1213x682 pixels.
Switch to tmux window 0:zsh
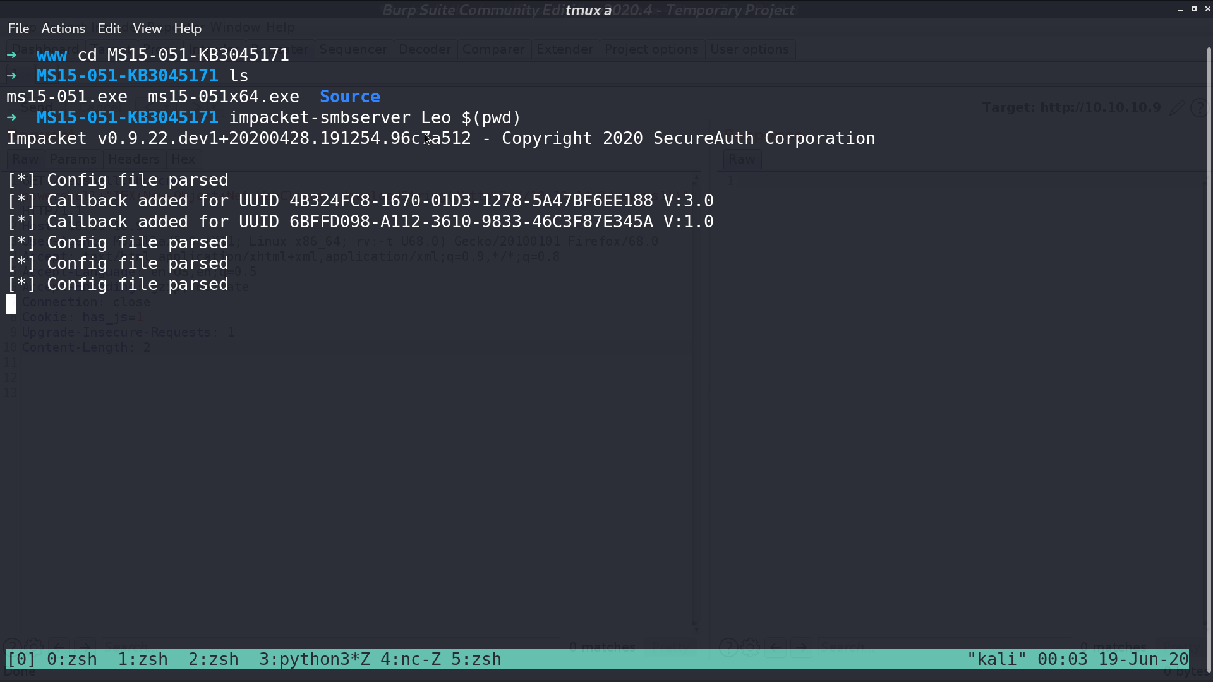(x=72, y=659)
